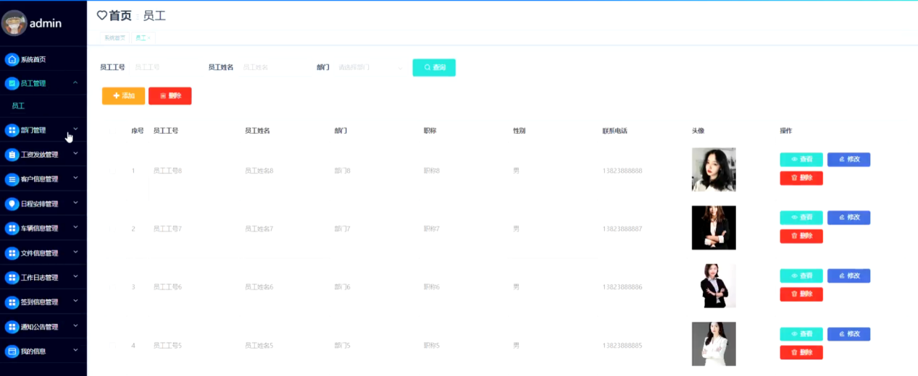This screenshot has width=918, height=376.
Task: Click the orange 添加 button
Action: click(x=123, y=95)
